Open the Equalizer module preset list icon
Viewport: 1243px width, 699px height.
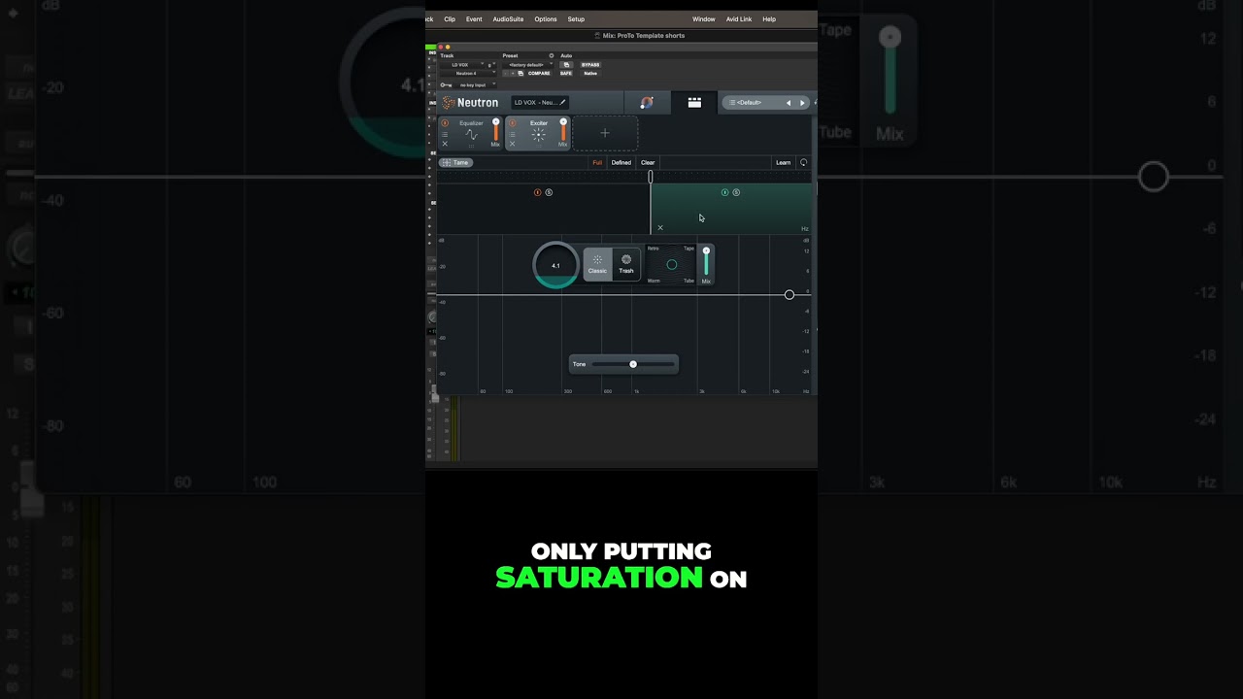pos(445,134)
